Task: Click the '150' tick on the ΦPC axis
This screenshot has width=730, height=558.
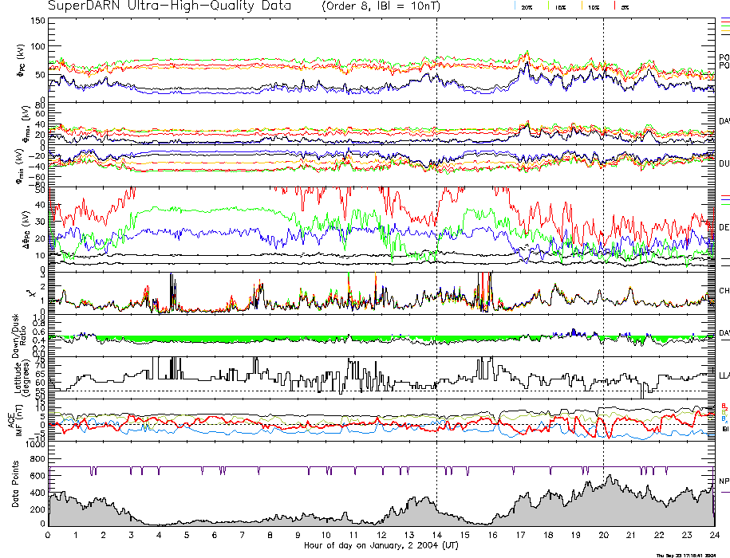Action: (x=37, y=21)
